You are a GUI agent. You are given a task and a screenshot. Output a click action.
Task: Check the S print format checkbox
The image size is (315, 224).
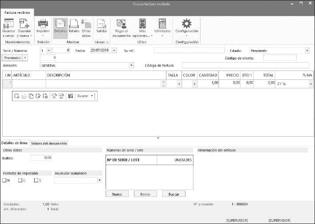[x=36, y=181]
